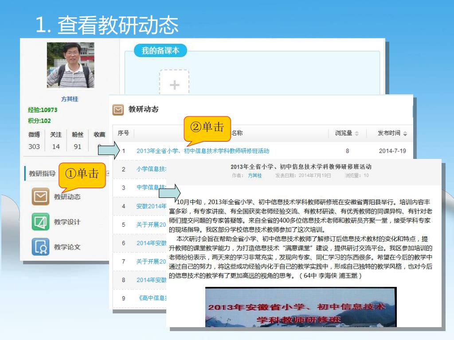The height and width of the screenshot is (340, 454).
Task: Select the 教学设计 sidebar menu item
Action: tap(67, 222)
